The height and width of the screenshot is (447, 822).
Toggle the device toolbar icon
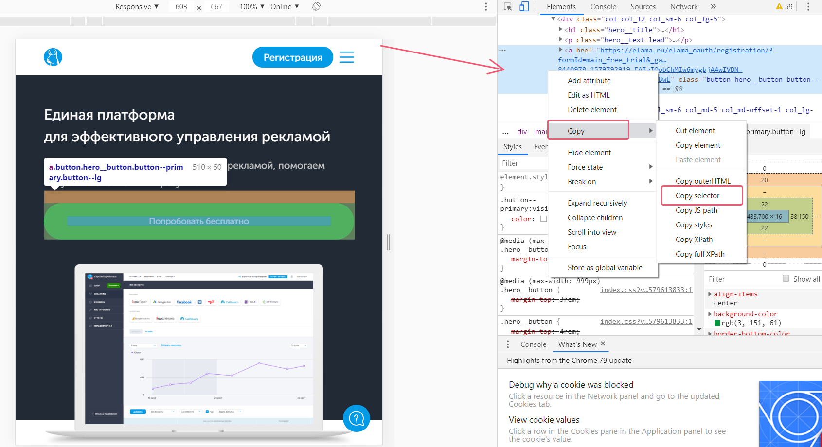click(524, 7)
